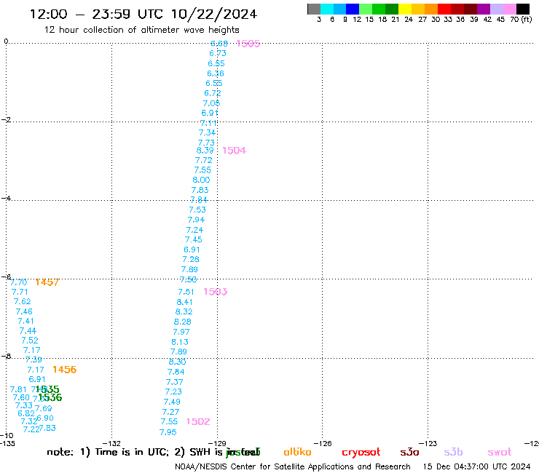Click the bright red legend swatch
The height and width of the screenshot is (473, 539).
(x=444, y=9)
